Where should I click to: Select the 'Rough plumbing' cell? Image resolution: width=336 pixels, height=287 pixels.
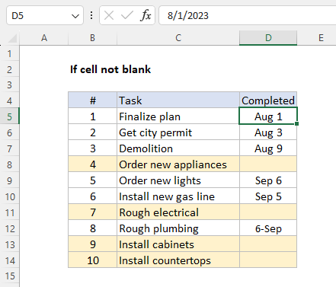pyautogui.click(x=178, y=228)
